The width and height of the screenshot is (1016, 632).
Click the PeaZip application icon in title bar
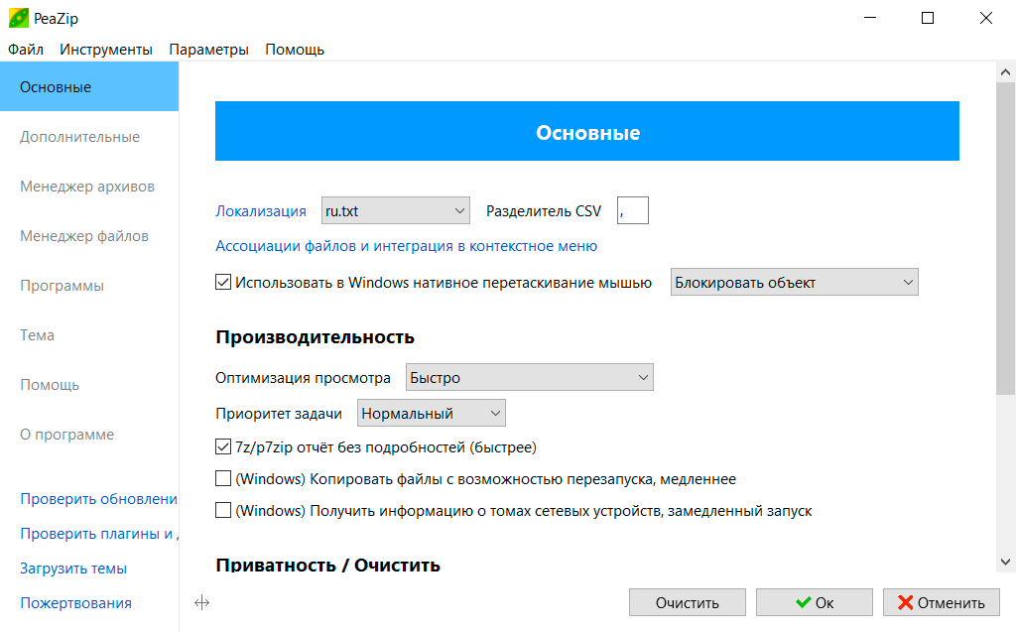click(18, 18)
